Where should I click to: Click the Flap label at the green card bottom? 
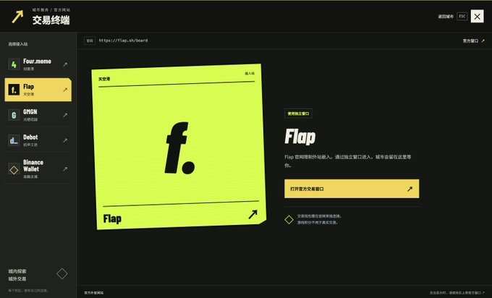[x=112, y=218]
